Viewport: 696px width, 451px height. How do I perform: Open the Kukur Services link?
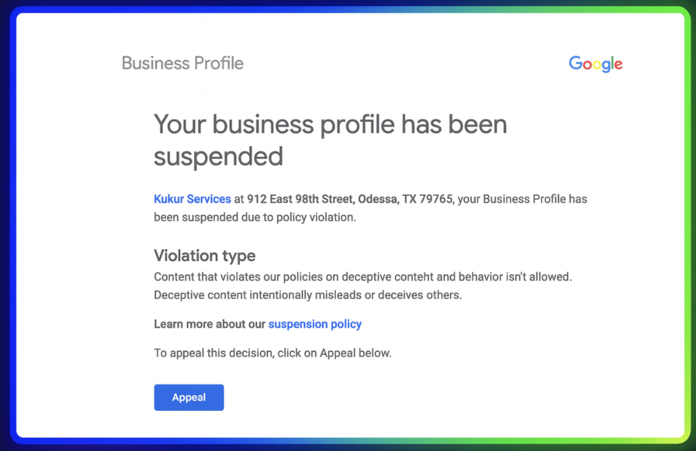click(x=192, y=199)
